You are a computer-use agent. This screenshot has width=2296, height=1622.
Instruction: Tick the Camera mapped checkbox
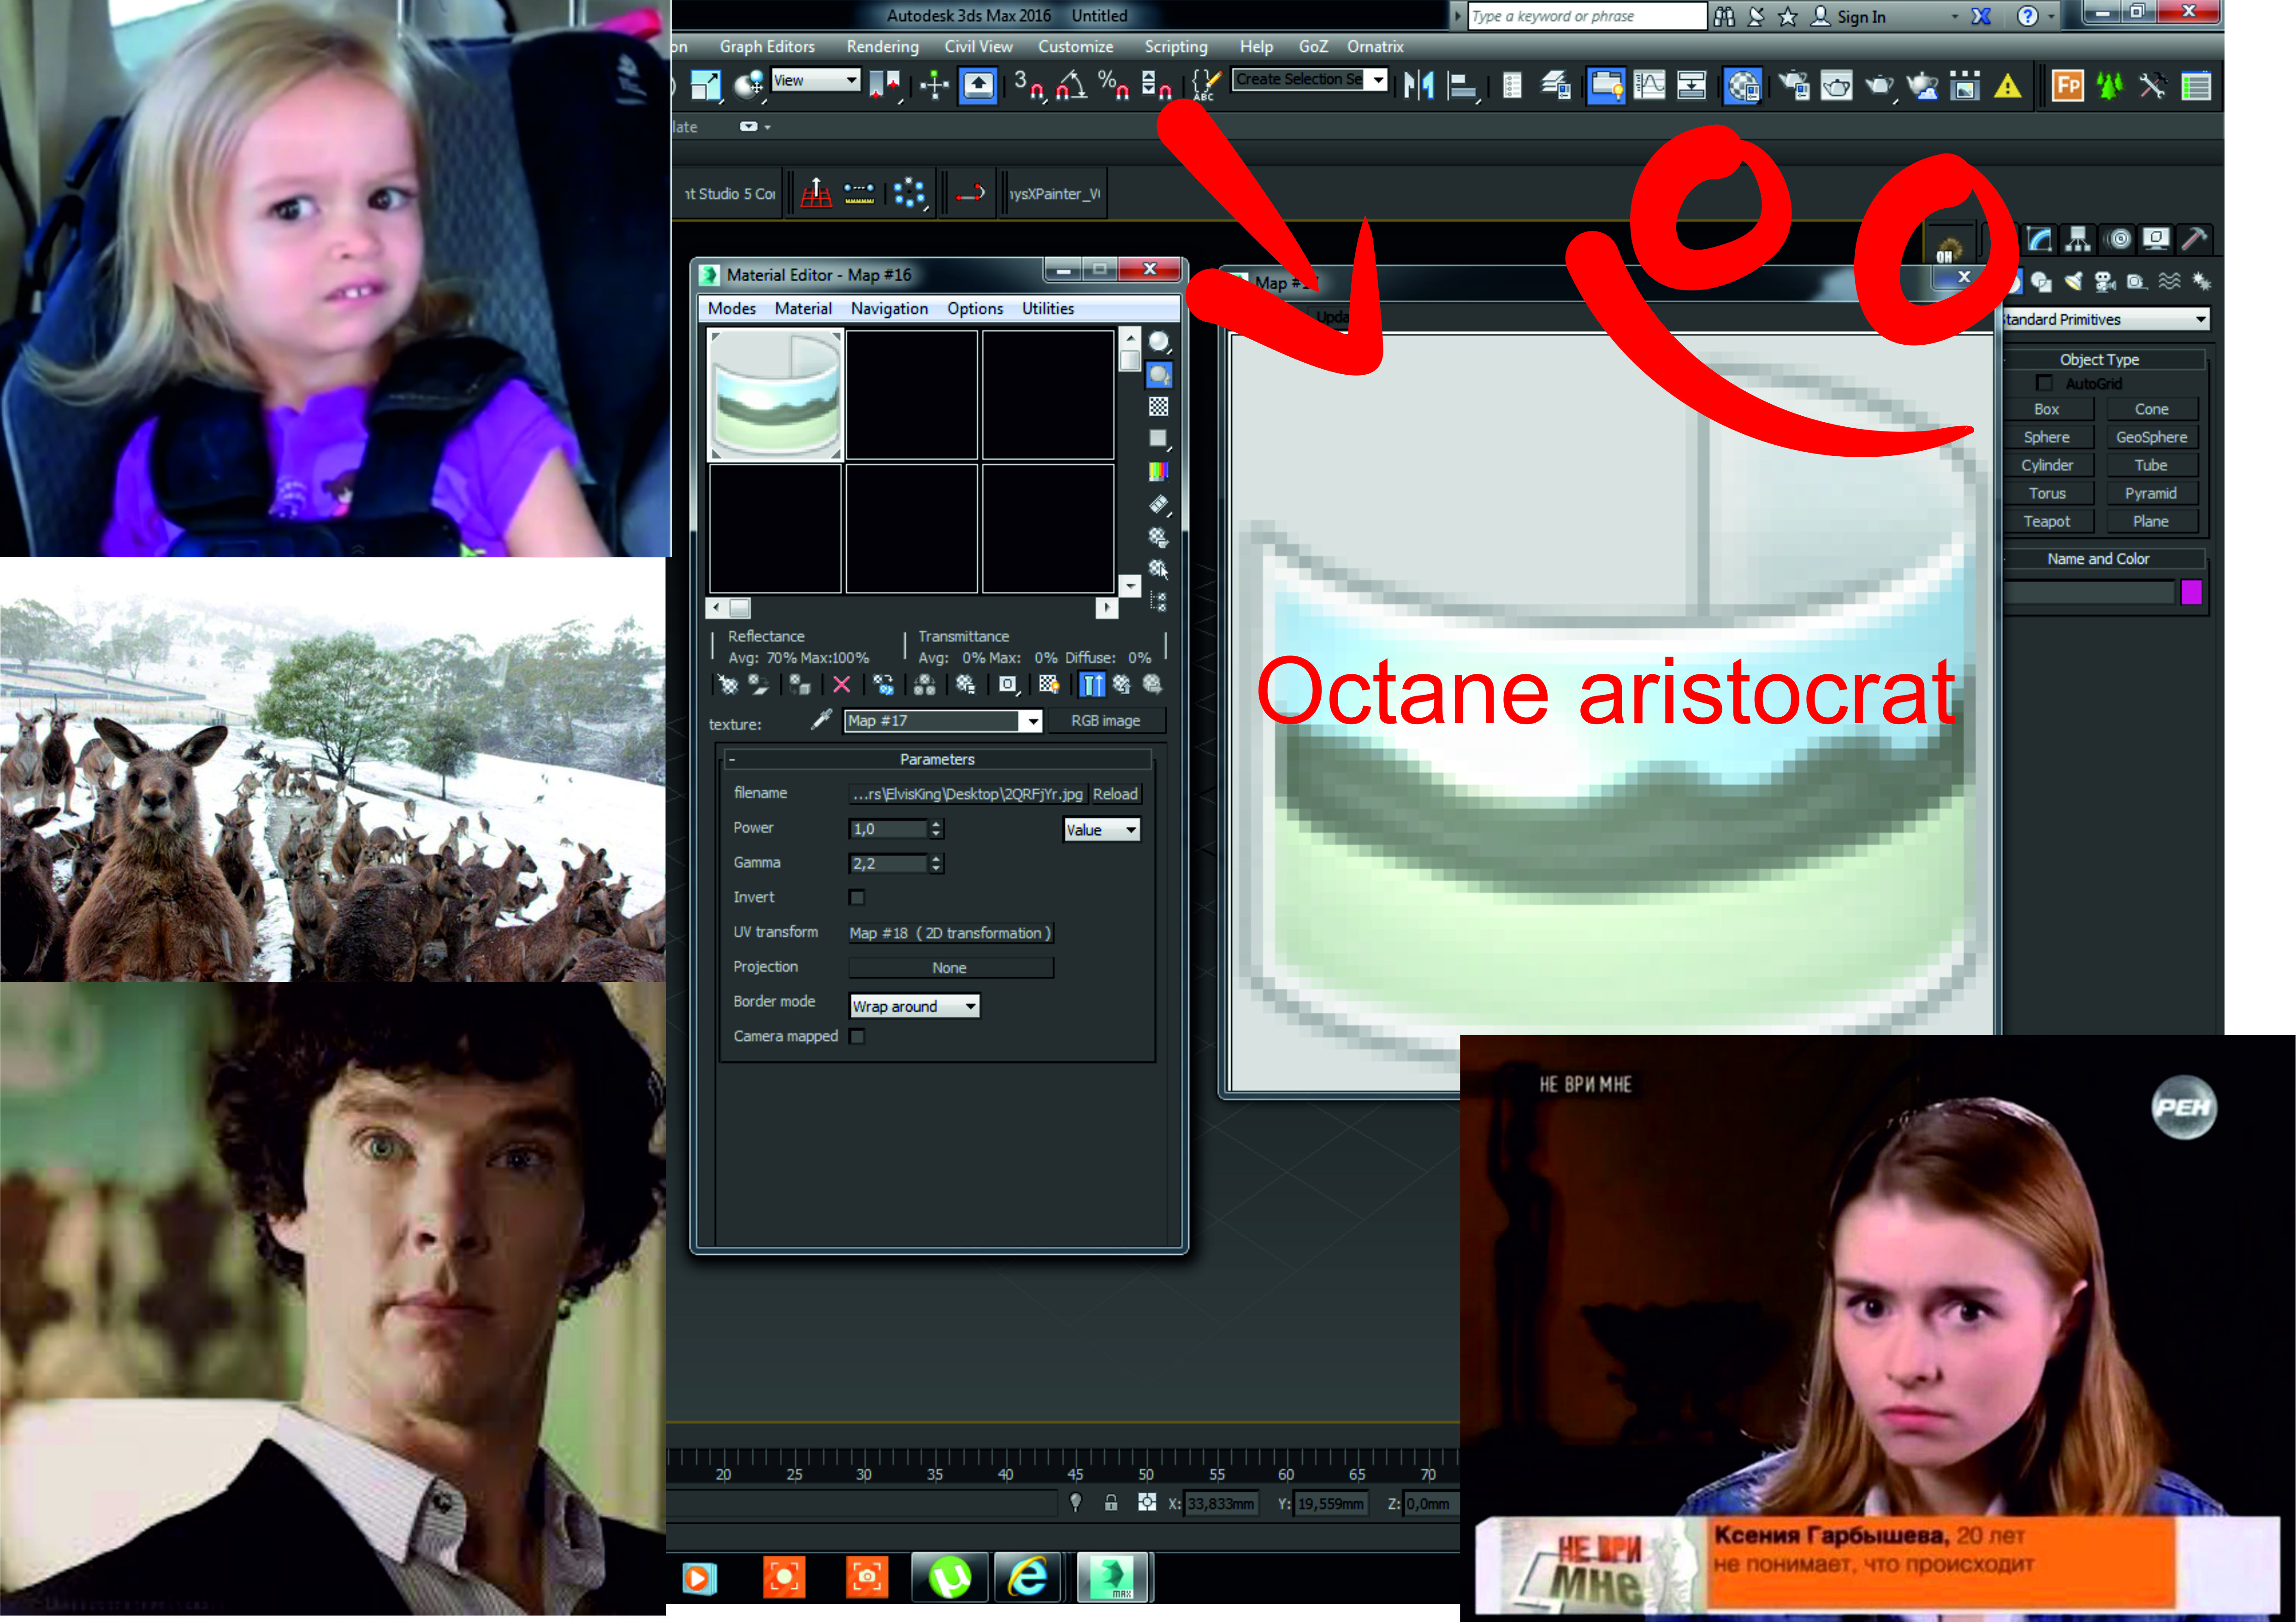pos(856,1036)
